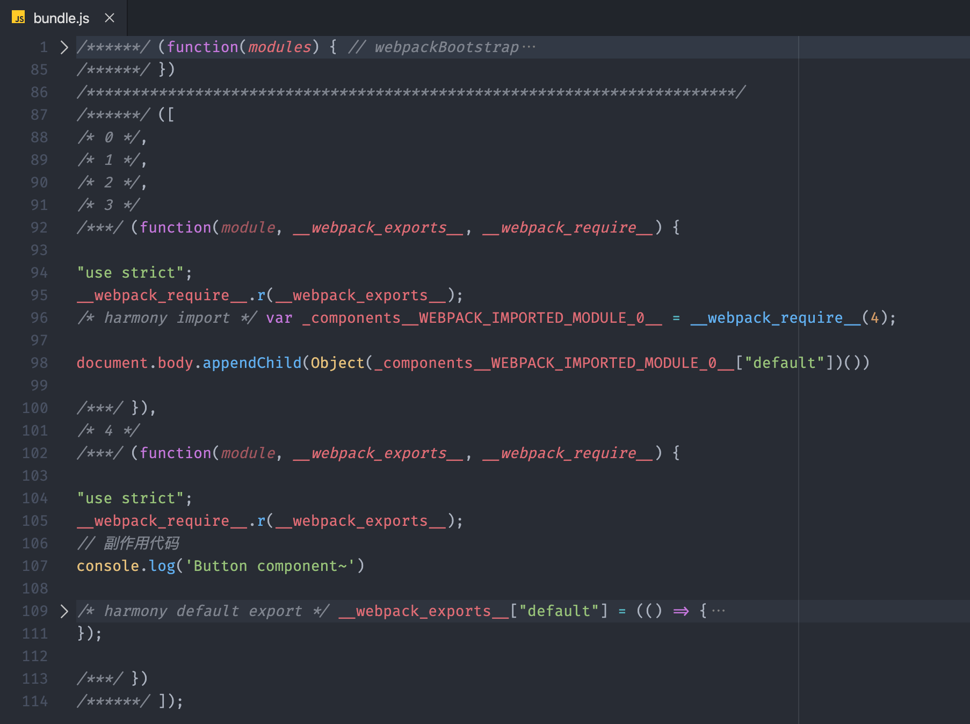Click '/***/ }),' on line 100
970x724 pixels.
(117, 408)
